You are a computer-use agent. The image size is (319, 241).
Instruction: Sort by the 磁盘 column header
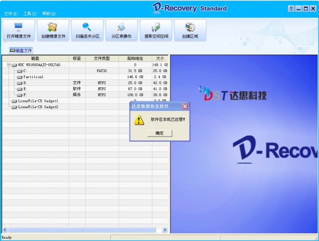click(35, 58)
